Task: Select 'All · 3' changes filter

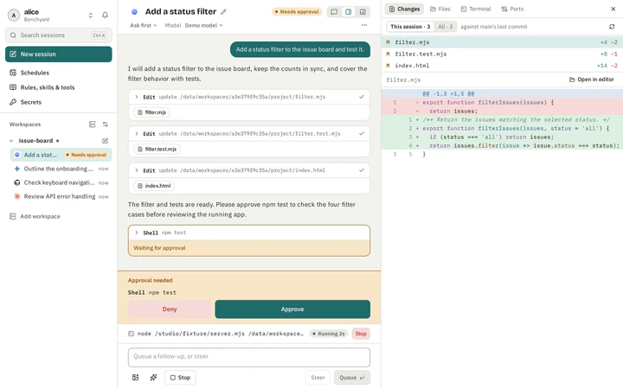Action: (445, 27)
